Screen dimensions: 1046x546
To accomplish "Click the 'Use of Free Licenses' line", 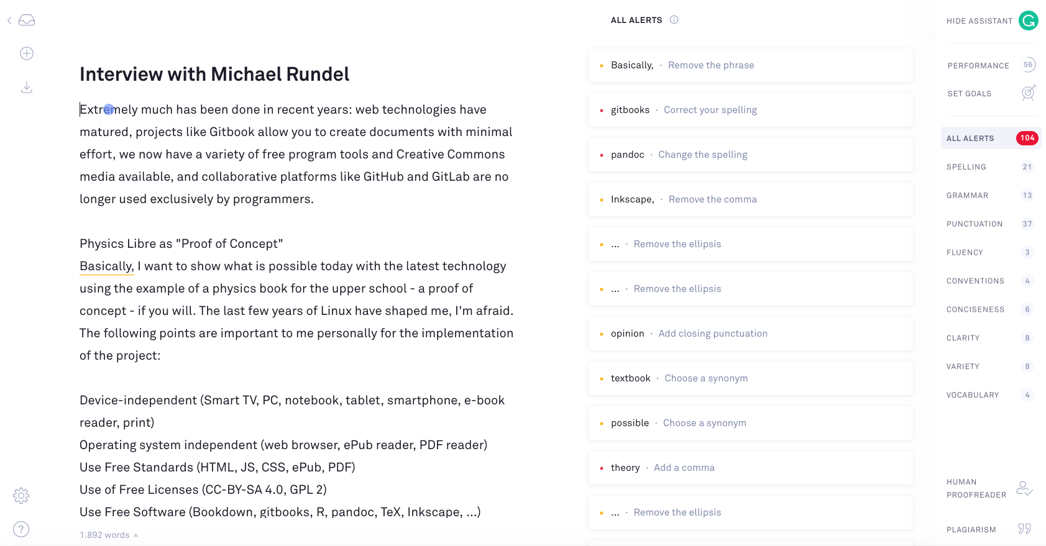I will click(203, 489).
